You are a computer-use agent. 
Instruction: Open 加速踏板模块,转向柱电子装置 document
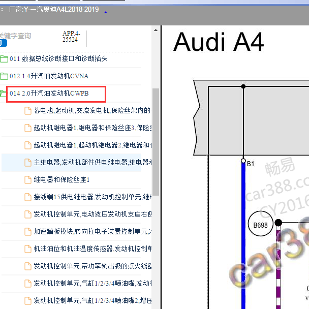pyautogui.click(x=92, y=232)
